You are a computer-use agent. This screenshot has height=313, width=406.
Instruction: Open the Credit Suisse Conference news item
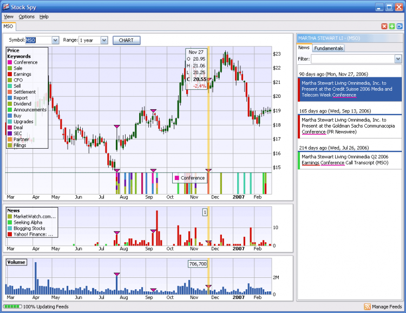pos(350,89)
